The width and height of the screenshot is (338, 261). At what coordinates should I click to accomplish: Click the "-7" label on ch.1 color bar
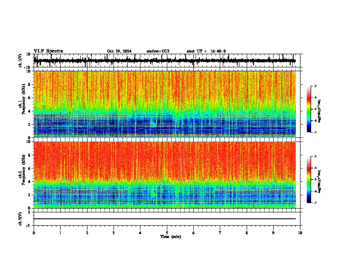[315, 132]
